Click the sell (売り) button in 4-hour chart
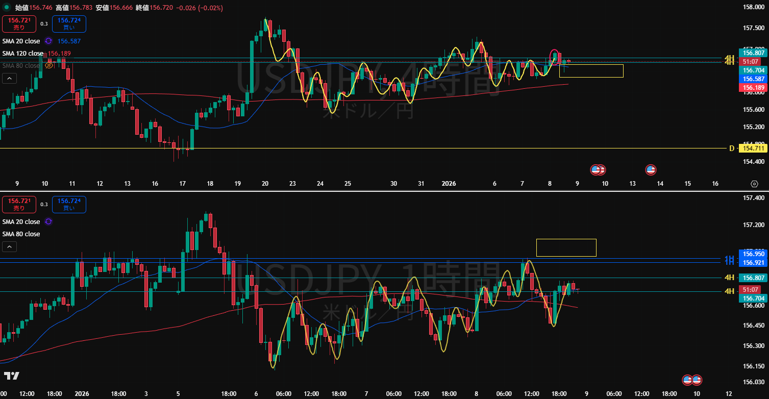 pos(19,24)
